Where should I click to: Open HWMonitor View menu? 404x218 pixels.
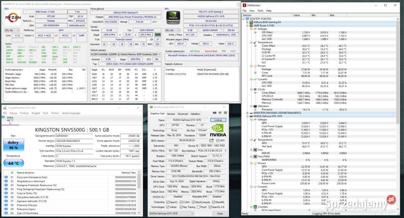(x=252, y=11)
